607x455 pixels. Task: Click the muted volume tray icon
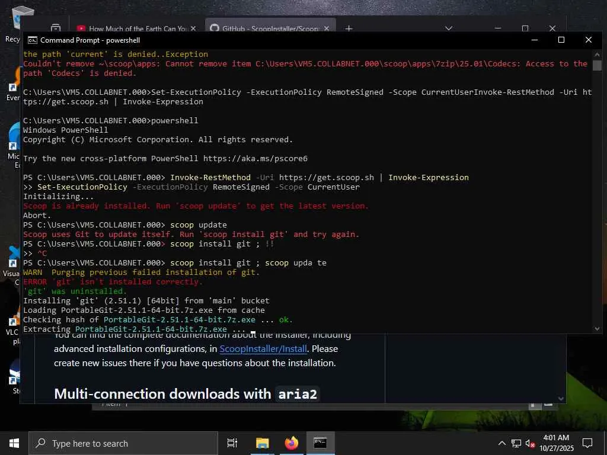[x=530, y=443]
